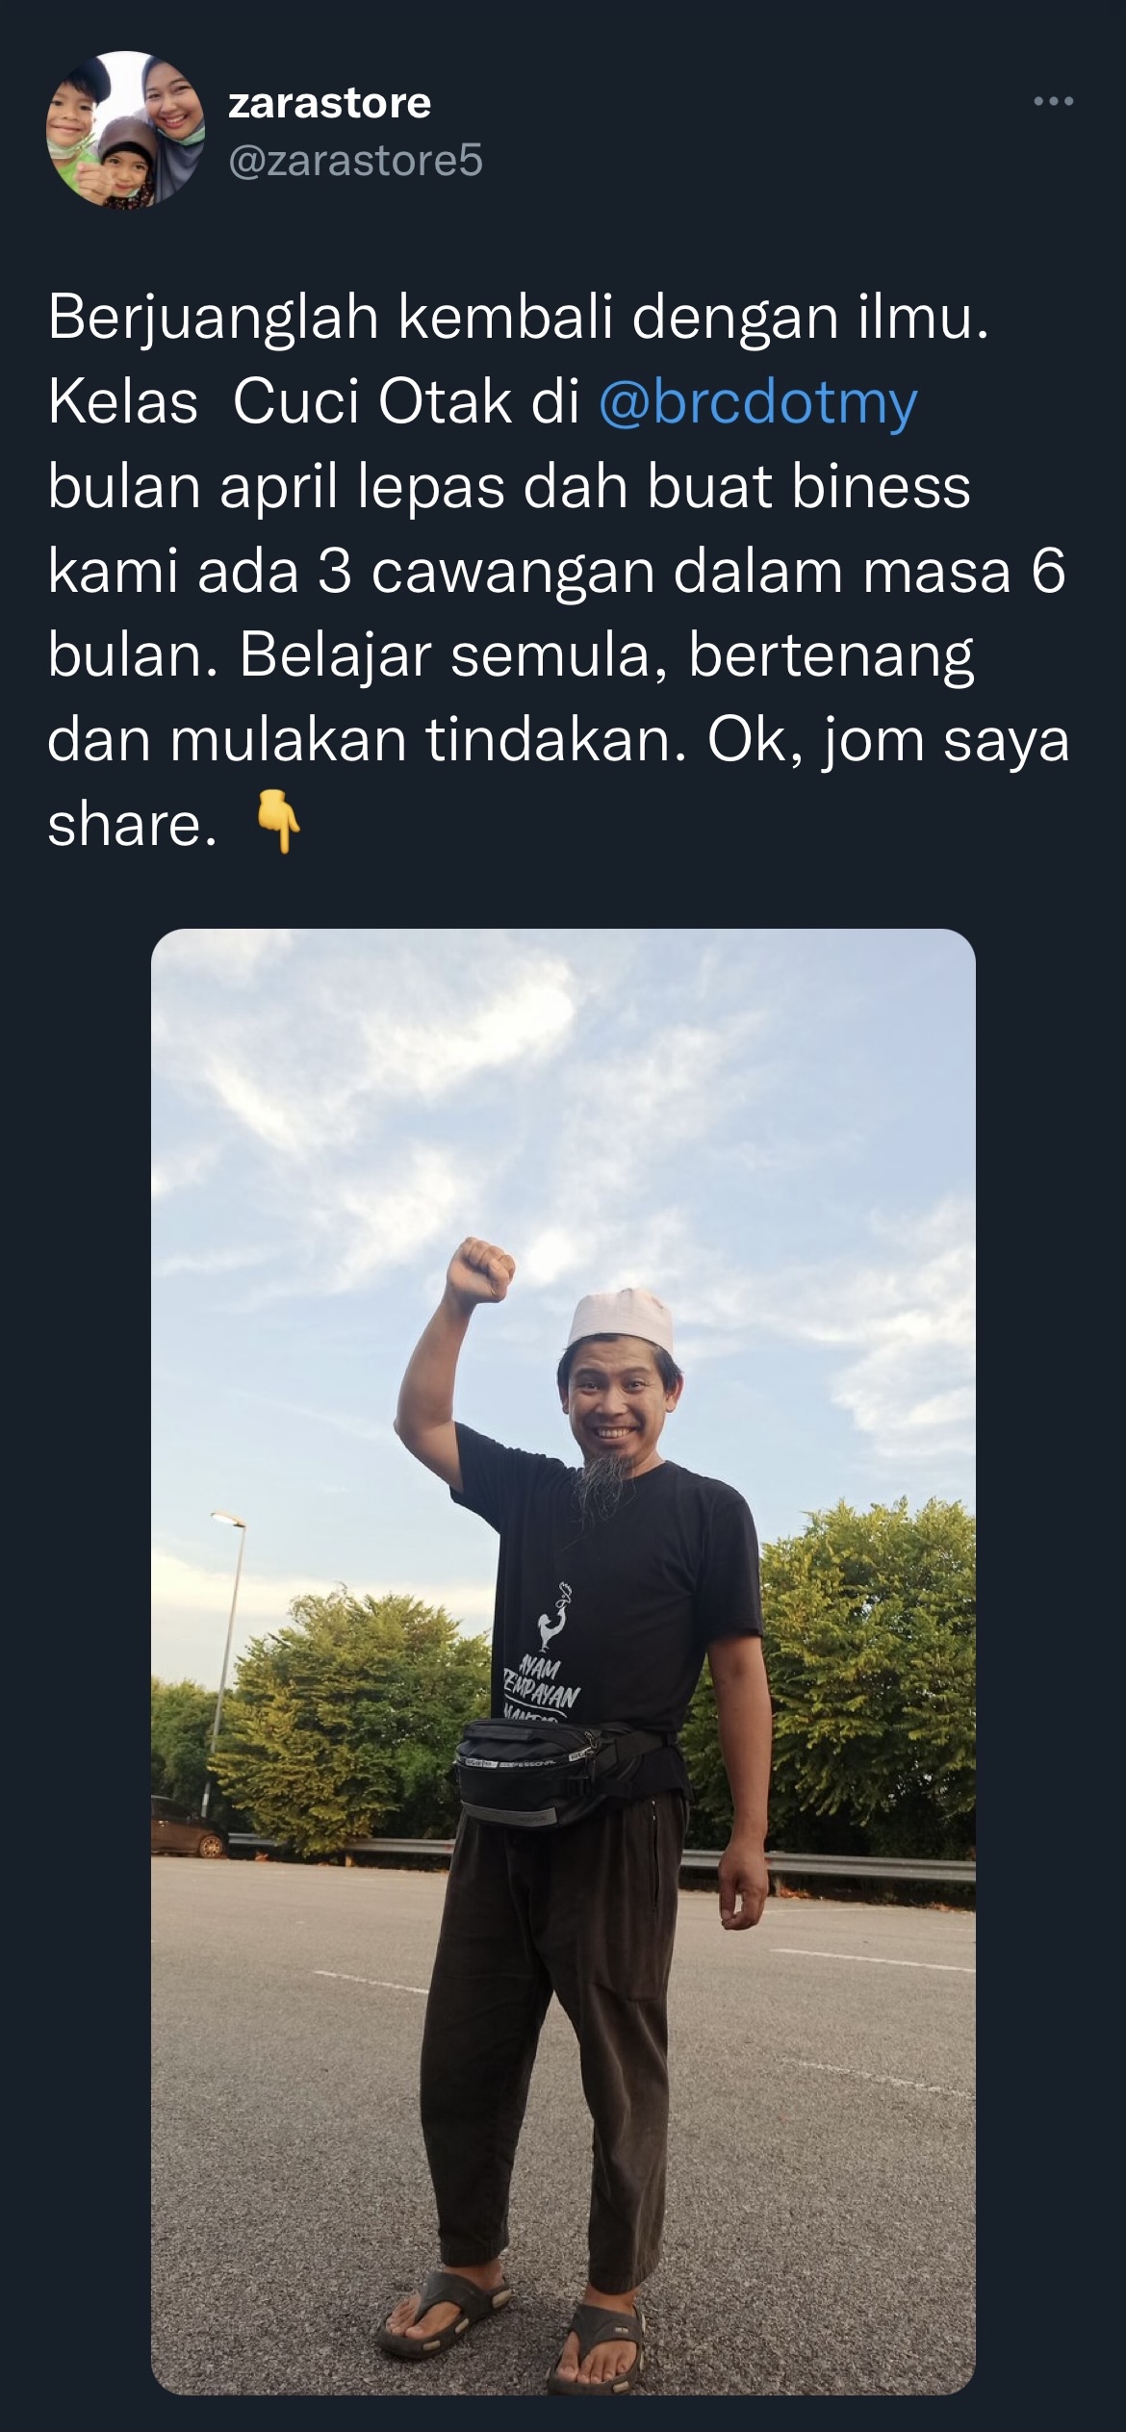Click the pointing-down hand emoji
The height and width of the screenshot is (2432, 1126).
[x=277, y=827]
